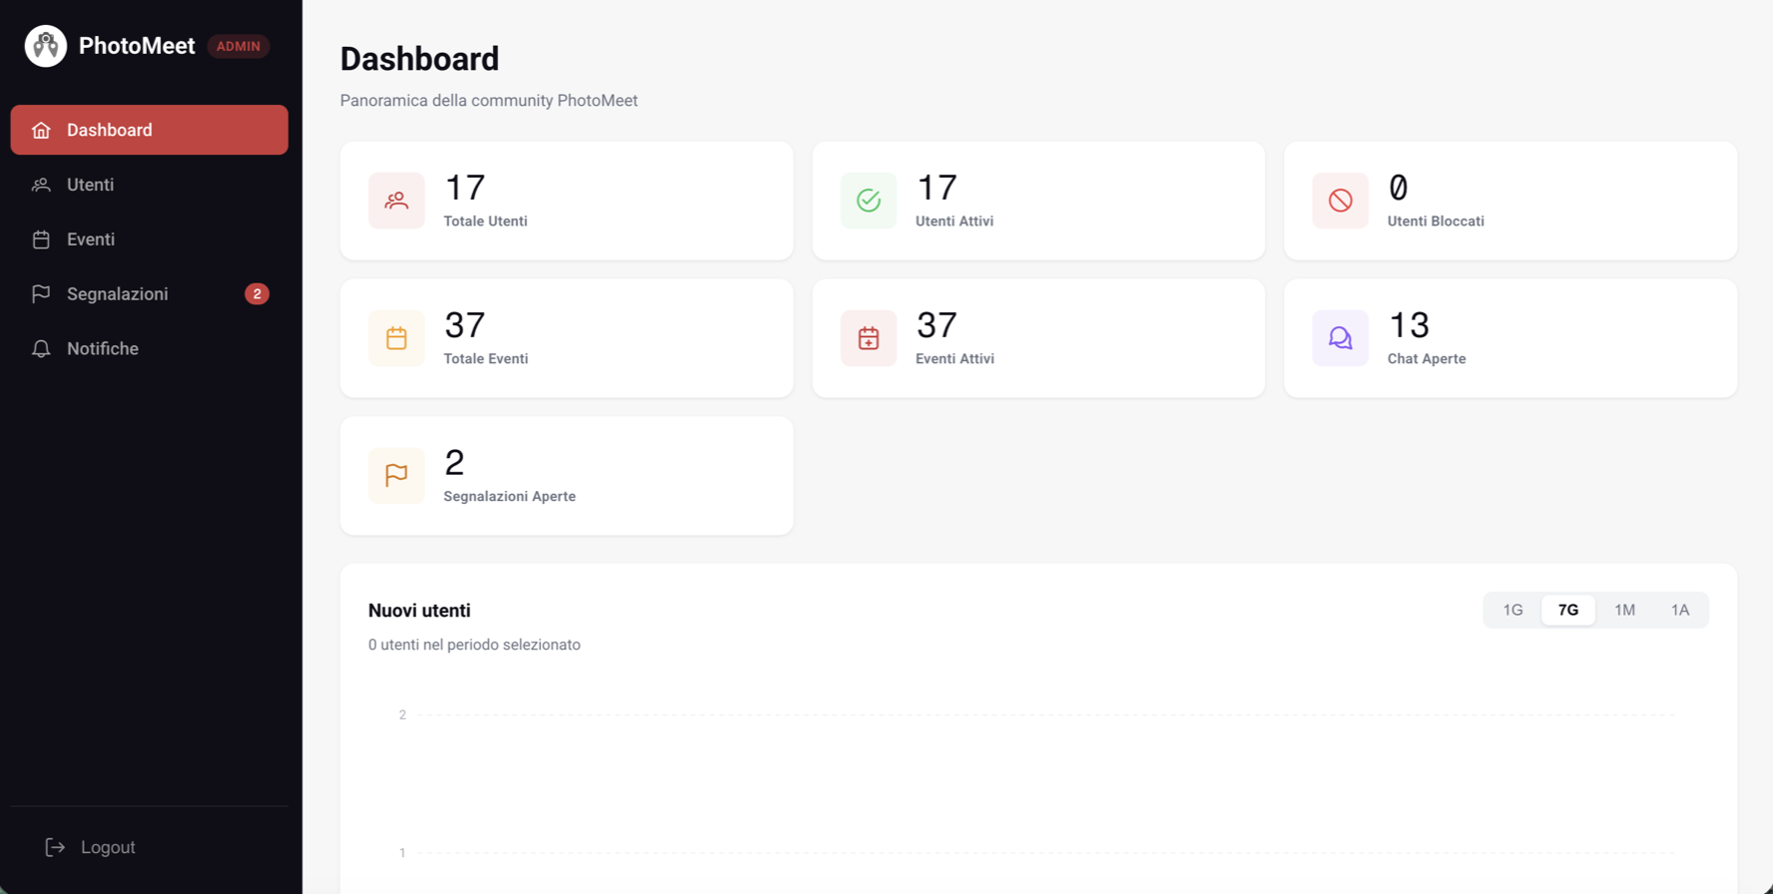Open the Utenti section in sidebar
The image size is (1773, 894).
(150, 185)
